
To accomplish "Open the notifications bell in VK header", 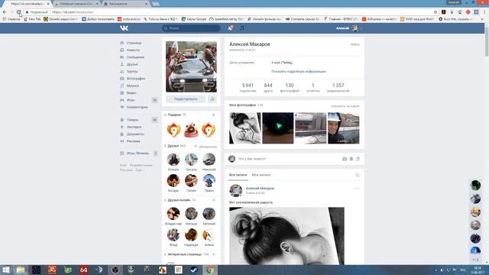I will 231,28.
